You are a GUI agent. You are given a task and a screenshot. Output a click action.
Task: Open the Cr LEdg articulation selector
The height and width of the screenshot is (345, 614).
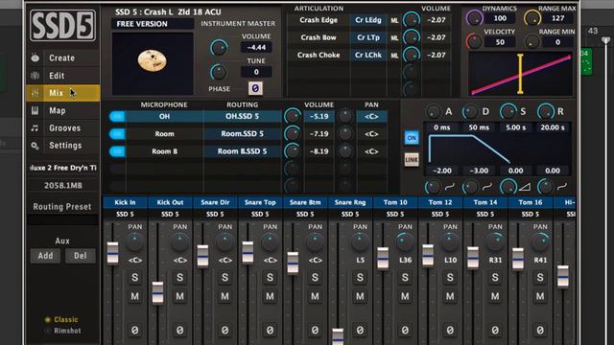click(368, 20)
